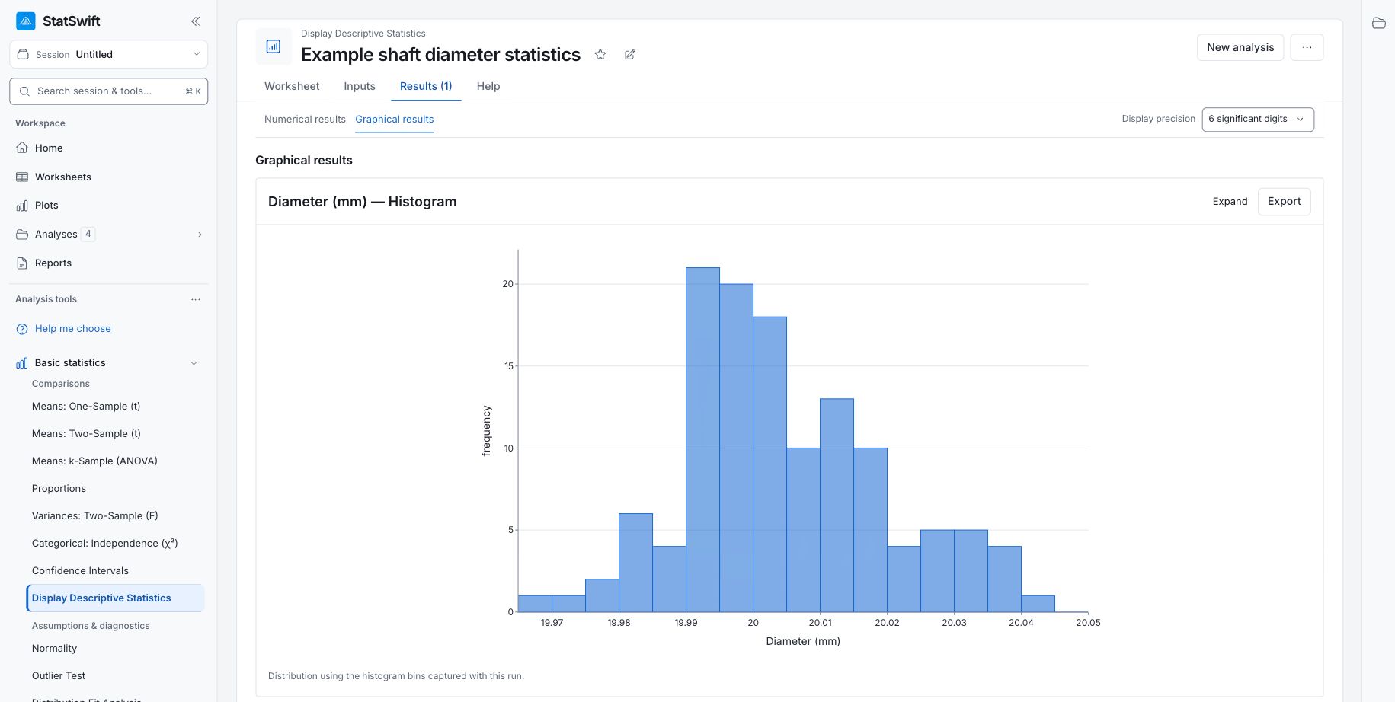Open the folder panel icon at far right
The width and height of the screenshot is (1395, 702).
point(1379,23)
